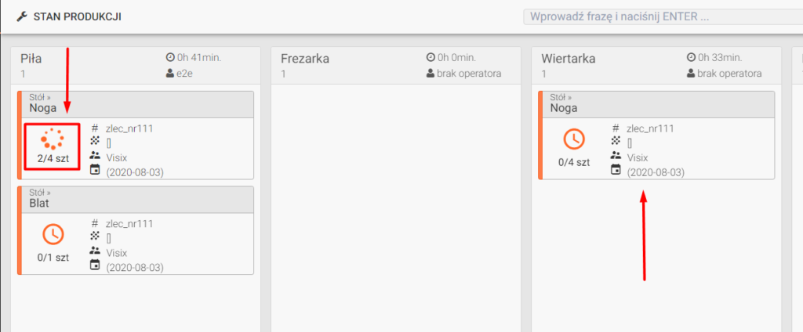The width and height of the screenshot is (803, 332).
Task: Click the hash icon on Wiertarka Noga card
Action: tap(616, 128)
